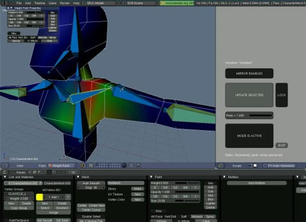Click the F fake user button for CharacterMesh.002
Viewport: 306px width, 222px height.
point(41,183)
